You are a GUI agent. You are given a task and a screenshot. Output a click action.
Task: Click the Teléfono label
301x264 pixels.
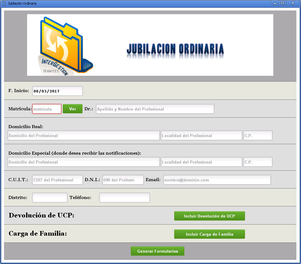(x=80, y=197)
